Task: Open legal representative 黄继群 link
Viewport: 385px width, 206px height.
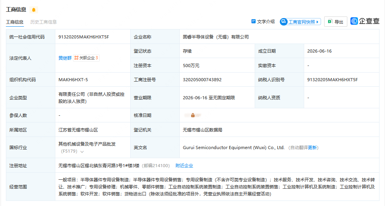Action: pos(65,58)
